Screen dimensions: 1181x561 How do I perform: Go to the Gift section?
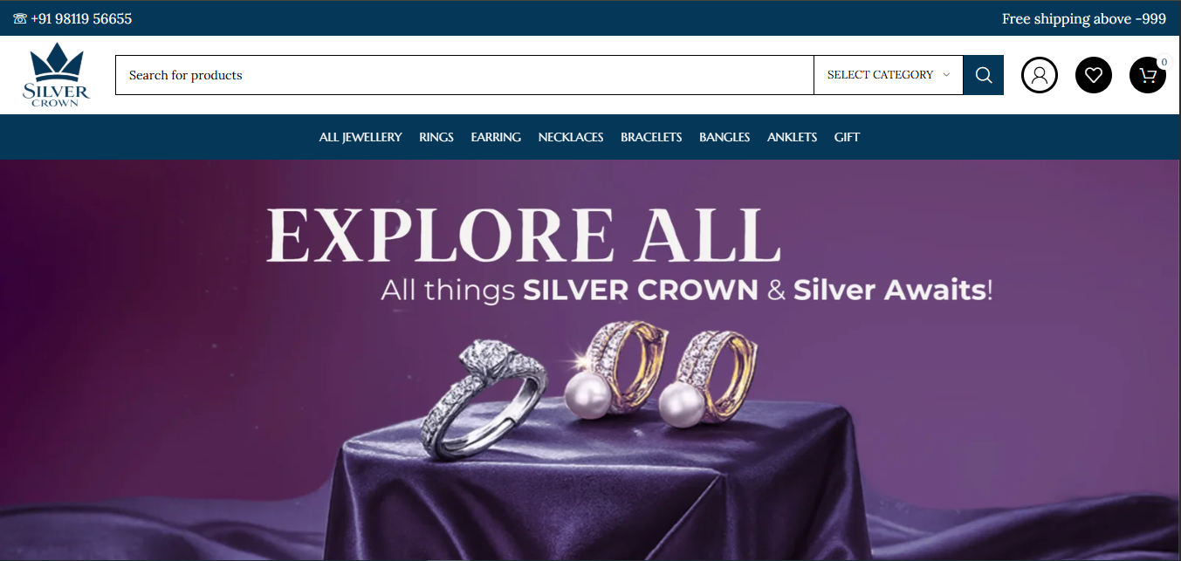847,137
